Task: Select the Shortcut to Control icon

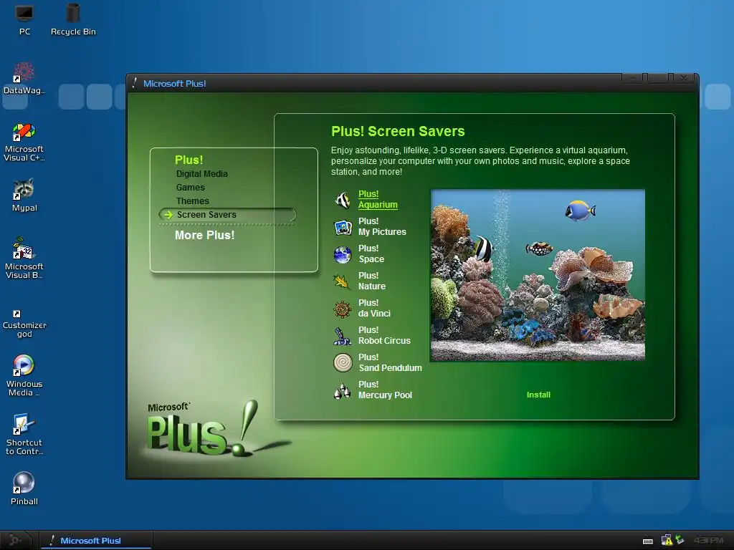Action: tap(24, 434)
